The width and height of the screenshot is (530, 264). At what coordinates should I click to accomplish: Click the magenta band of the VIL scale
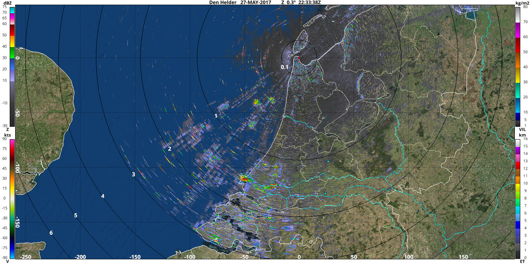[518, 30]
